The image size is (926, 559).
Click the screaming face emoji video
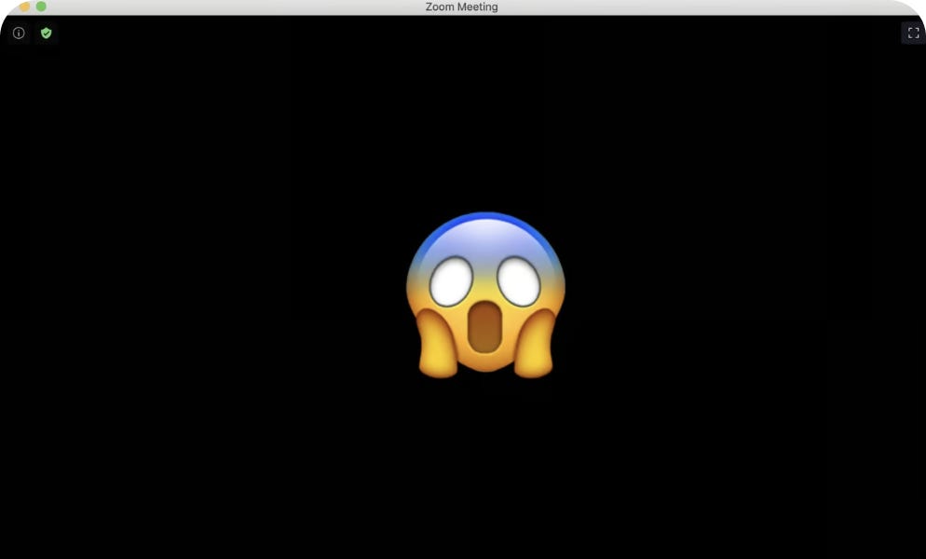click(485, 294)
